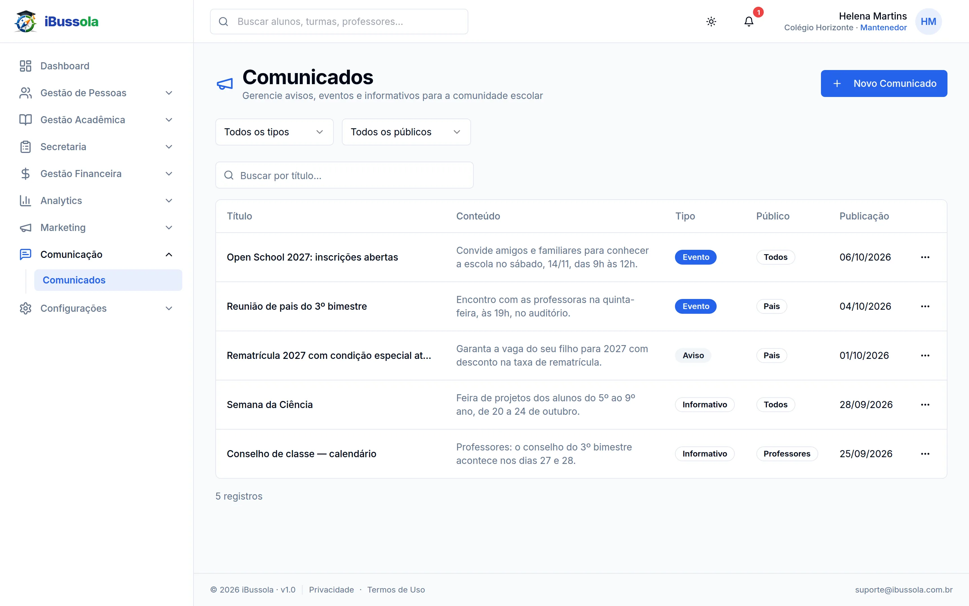Focus the Buscar por título field
Screen dimensions: 969x606
(344, 175)
